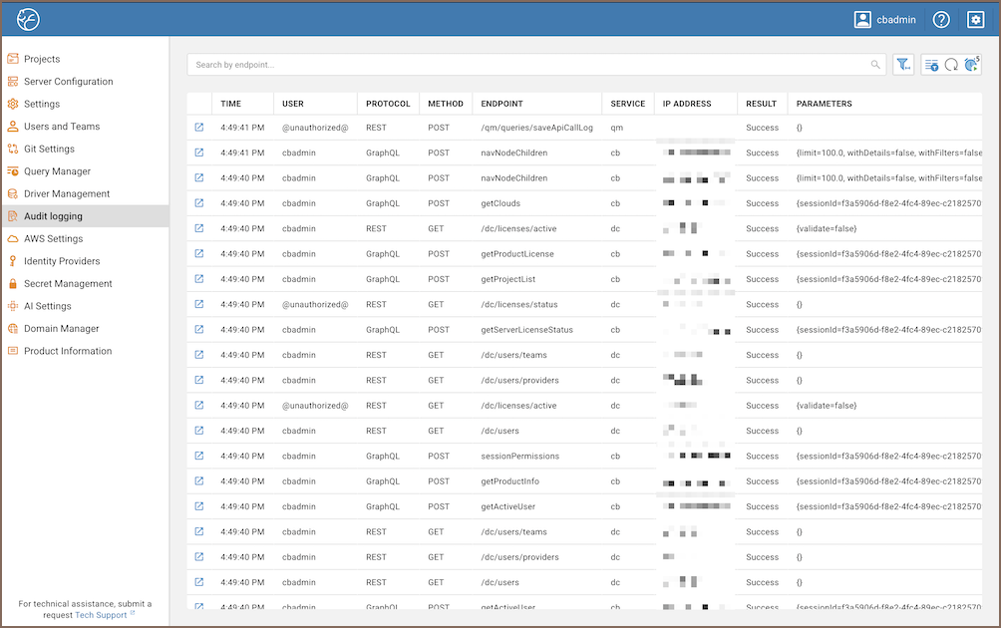Click the row filter settings list icon

[x=931, y=65]
